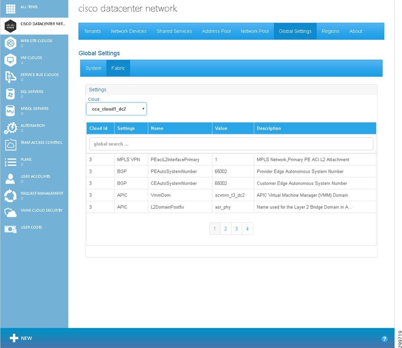Select the VmmDom name cell
Screen dimensions: 402x348
click(180, 195)
